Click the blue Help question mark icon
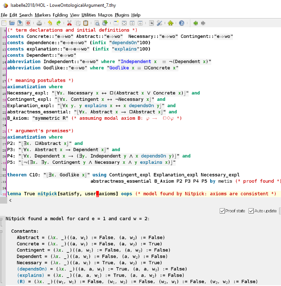This screenshot has width=281, height=286. pos(181,23)
